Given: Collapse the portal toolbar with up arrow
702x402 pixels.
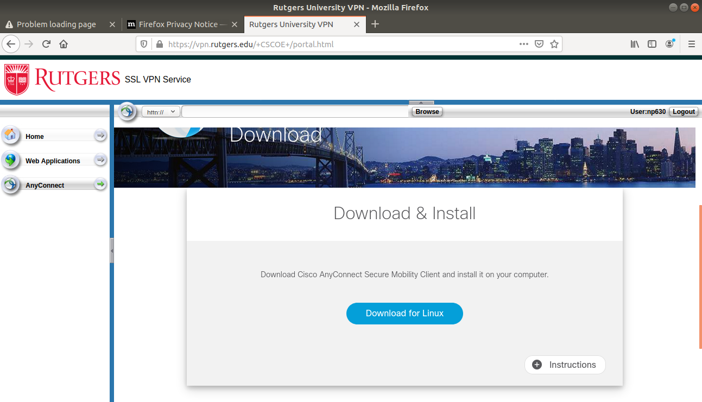Looking at the screenshot, I should tap(421, 103).
